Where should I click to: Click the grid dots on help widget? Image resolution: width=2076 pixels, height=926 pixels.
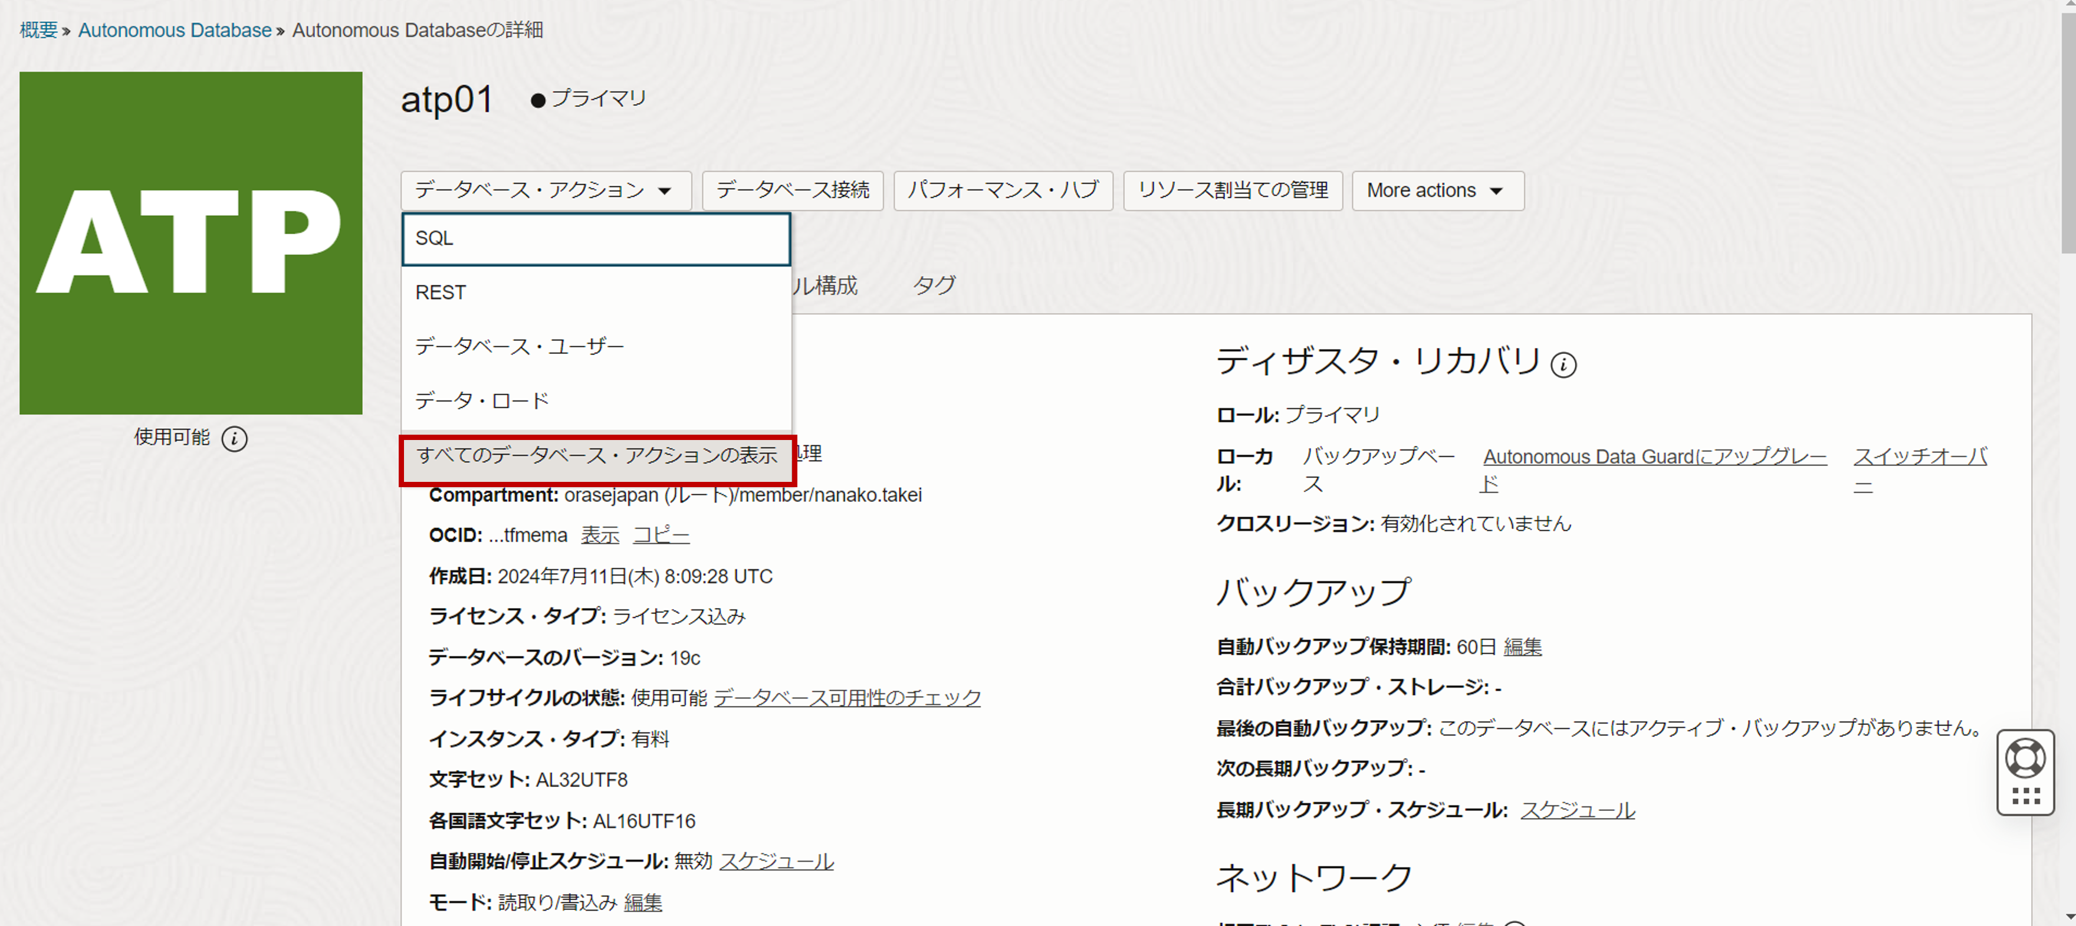[2025, 796]
